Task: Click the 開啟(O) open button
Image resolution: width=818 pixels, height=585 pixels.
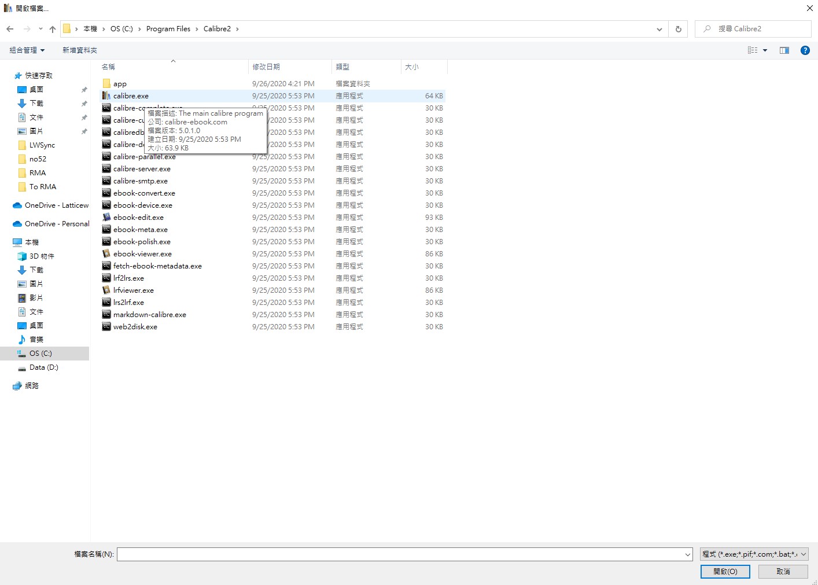Action: coord(725,572)
